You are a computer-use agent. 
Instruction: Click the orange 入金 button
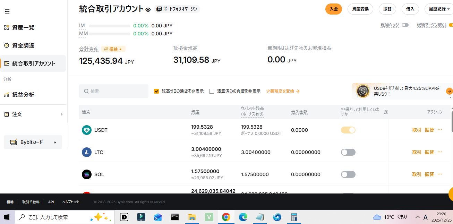334,9
